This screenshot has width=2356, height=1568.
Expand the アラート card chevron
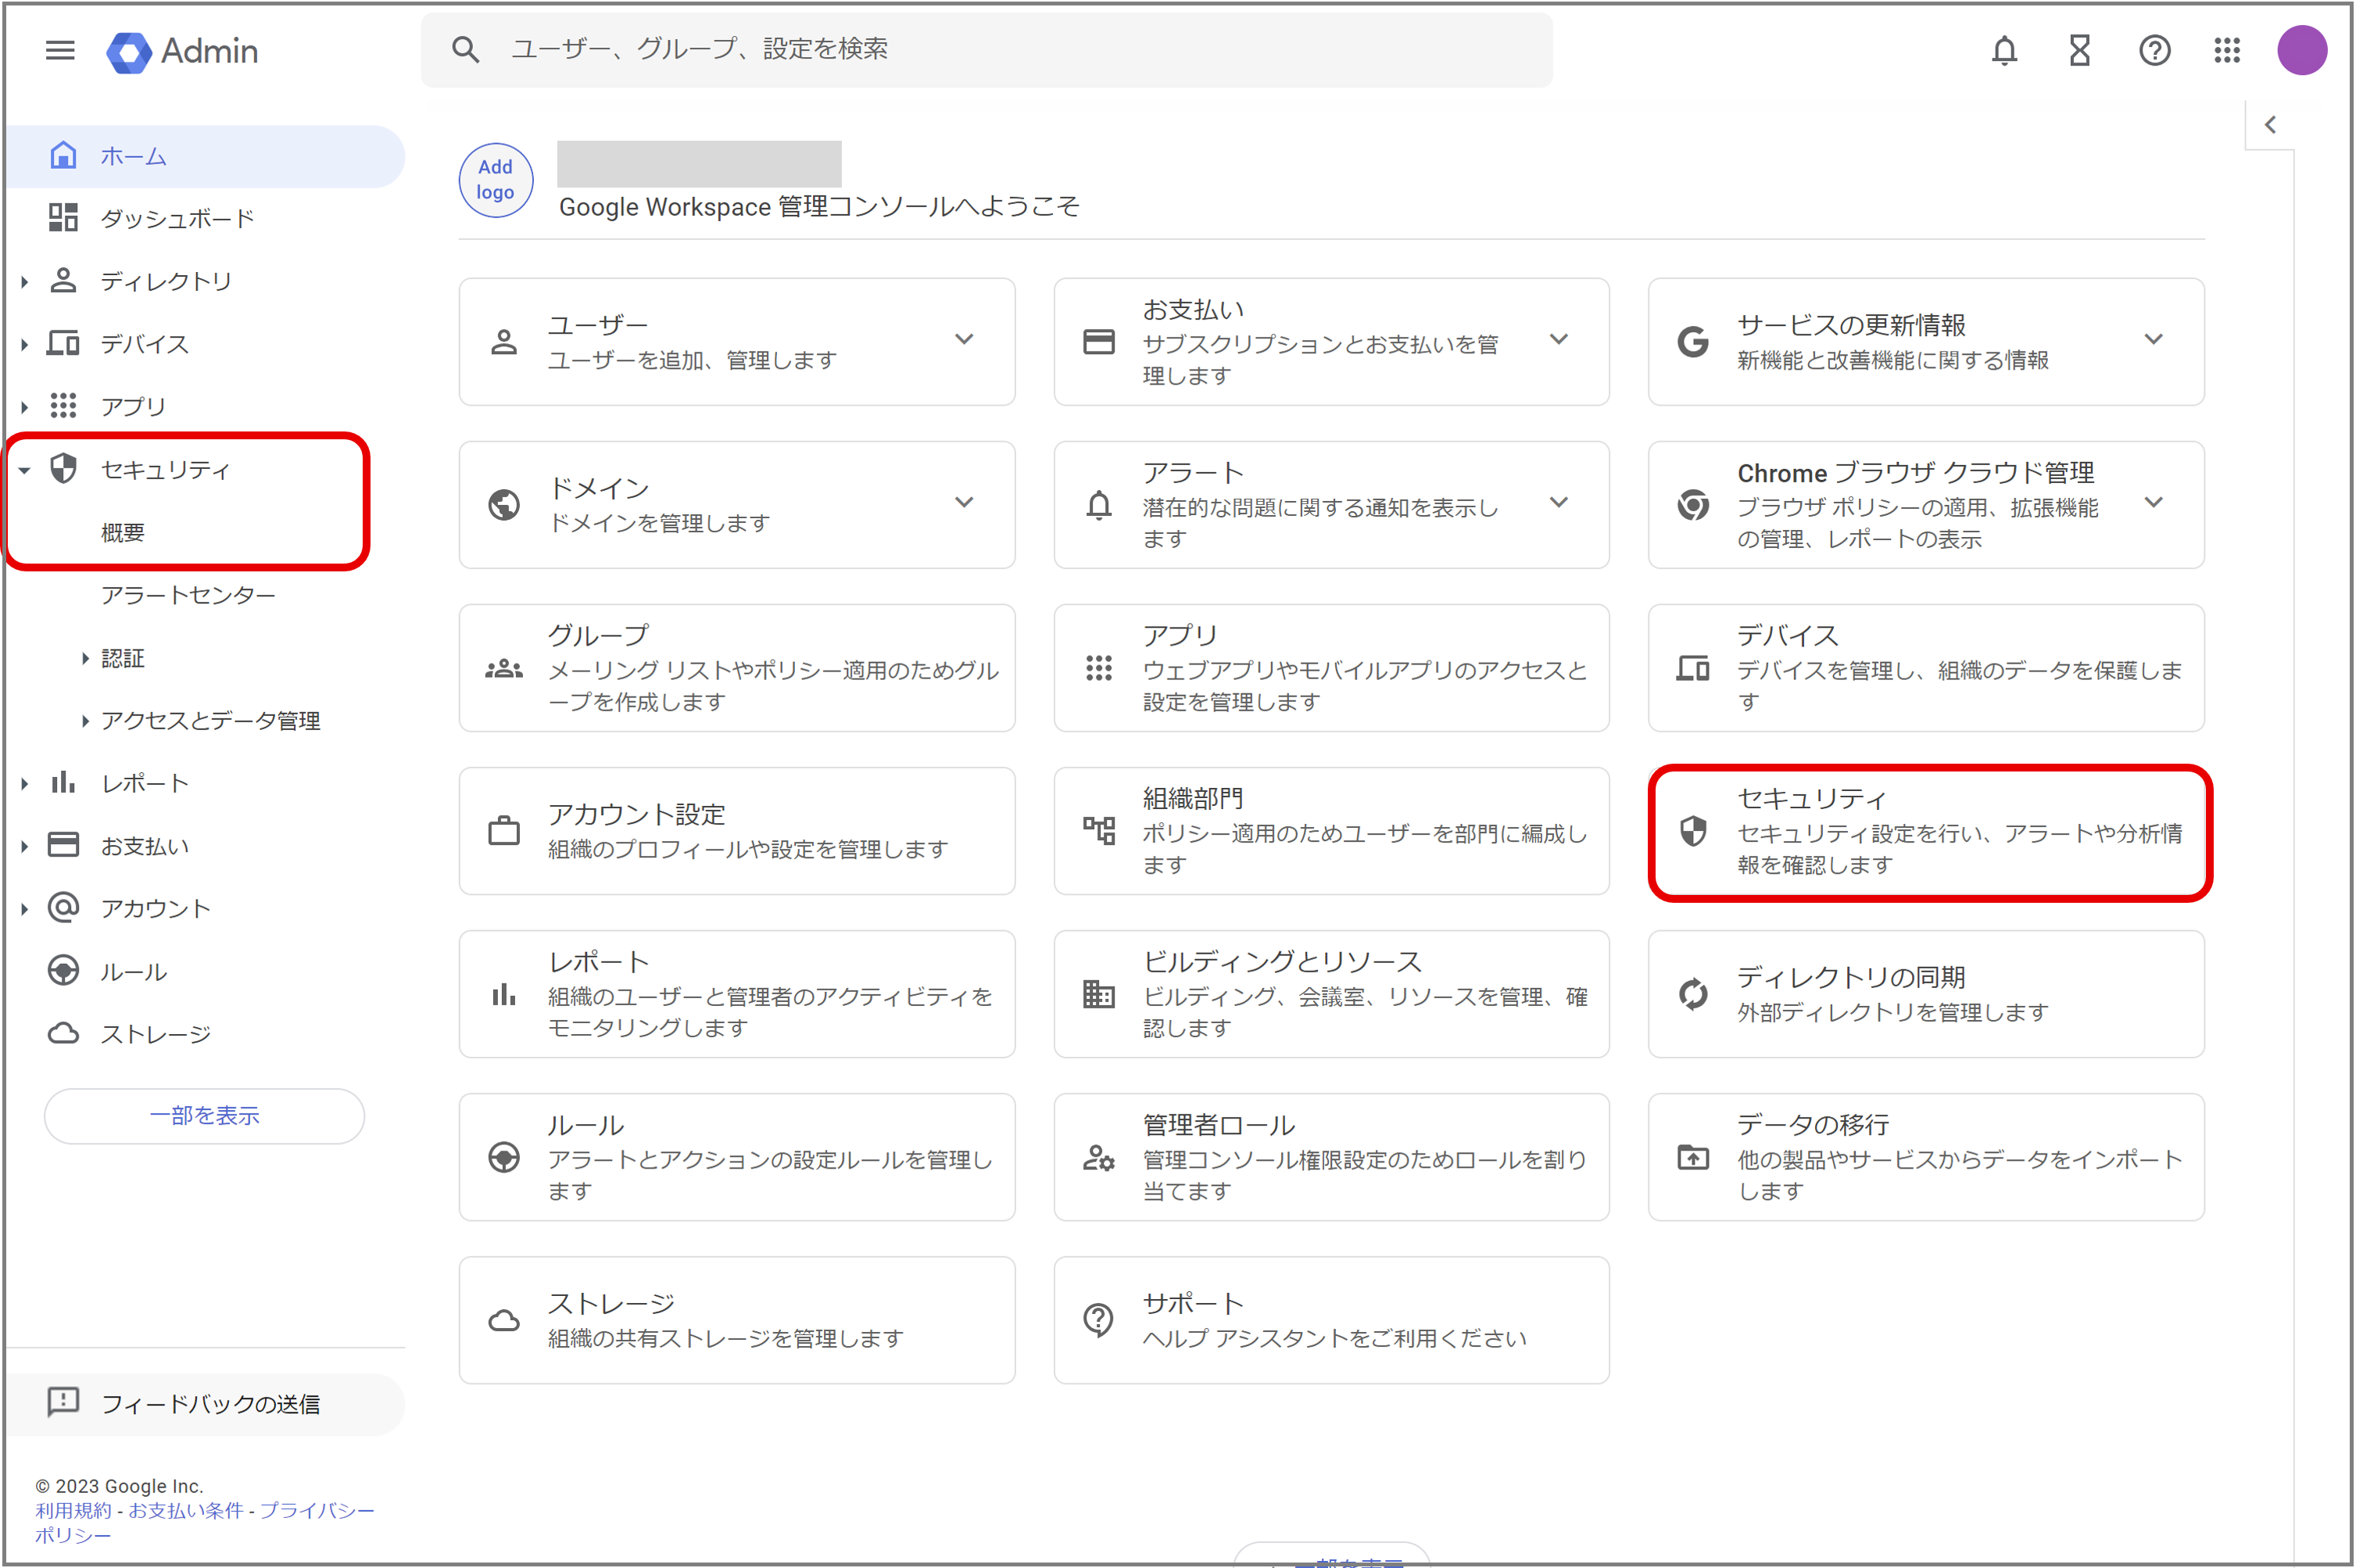[1558, 503]
